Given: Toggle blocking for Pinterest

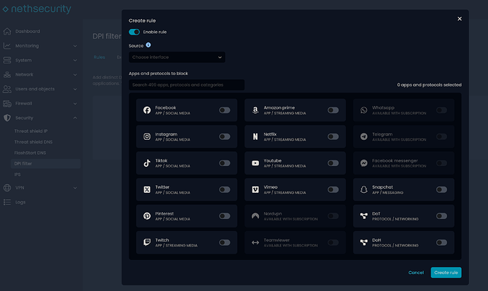Looking at the screenshot, I should (224, 215).
